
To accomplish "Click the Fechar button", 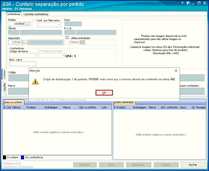I will (x=193, y=165).
